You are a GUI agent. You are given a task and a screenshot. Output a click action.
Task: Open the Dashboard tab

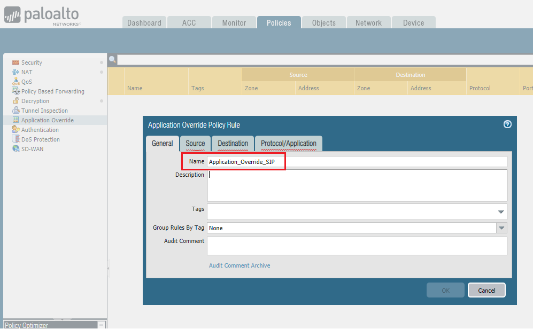144,23
